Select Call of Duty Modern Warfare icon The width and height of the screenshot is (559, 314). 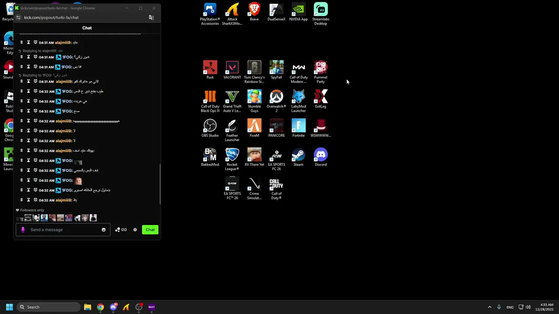(x=298, y=72)
